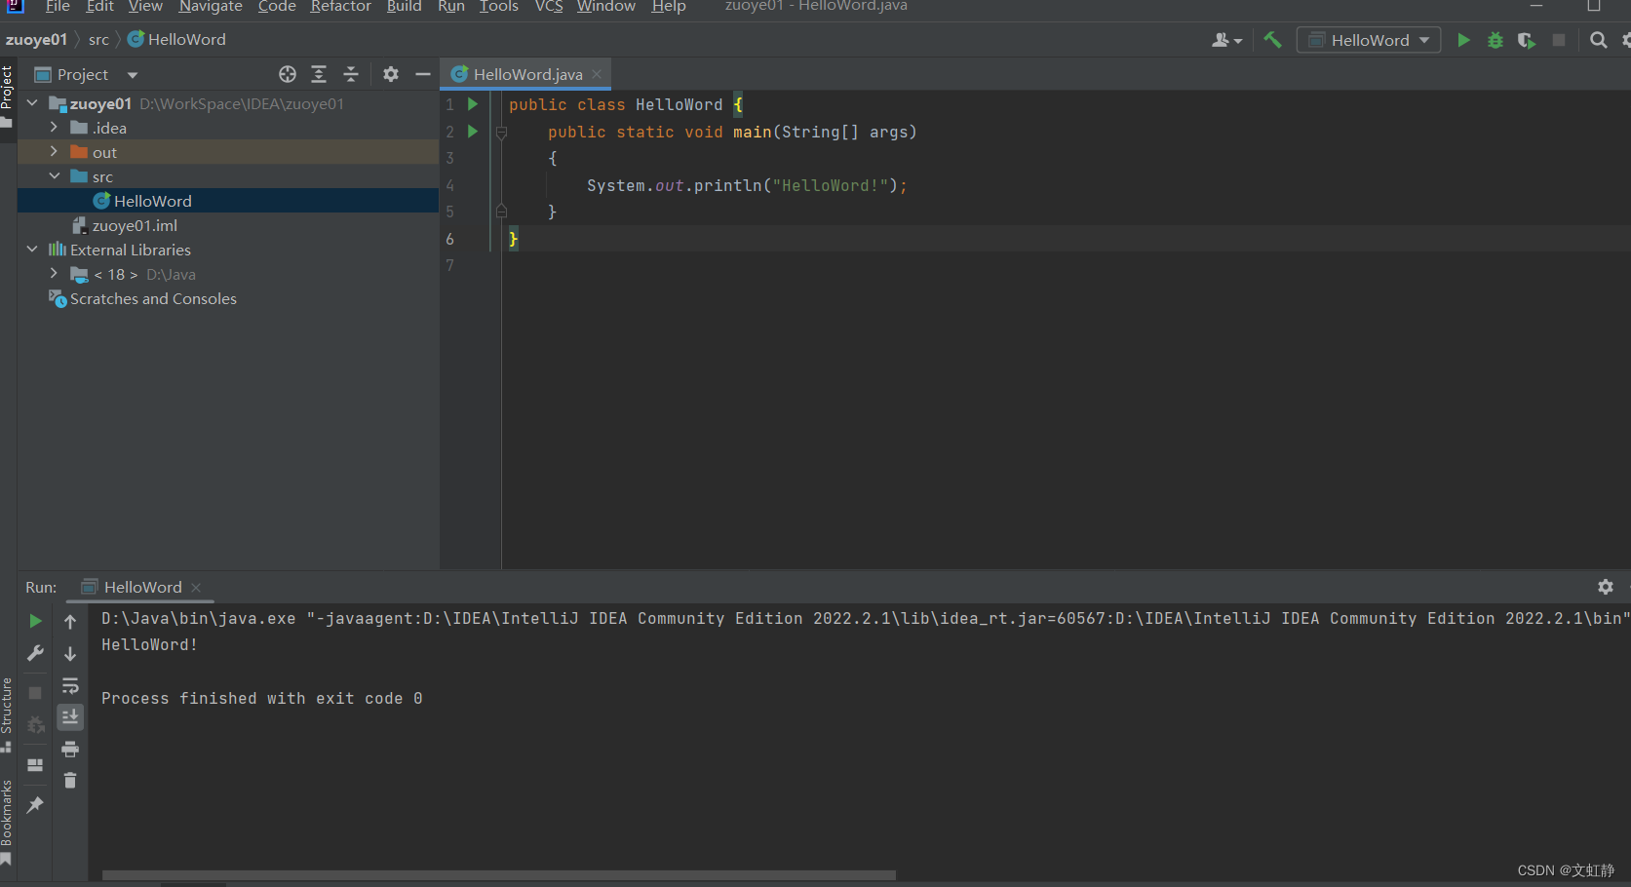Click Collapse All in the Project panel toolbar

coord(351,73)
